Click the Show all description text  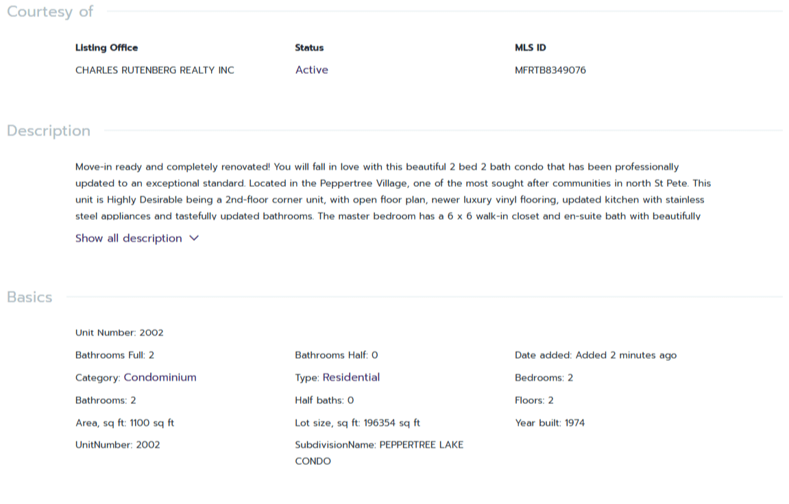(129, 238)
